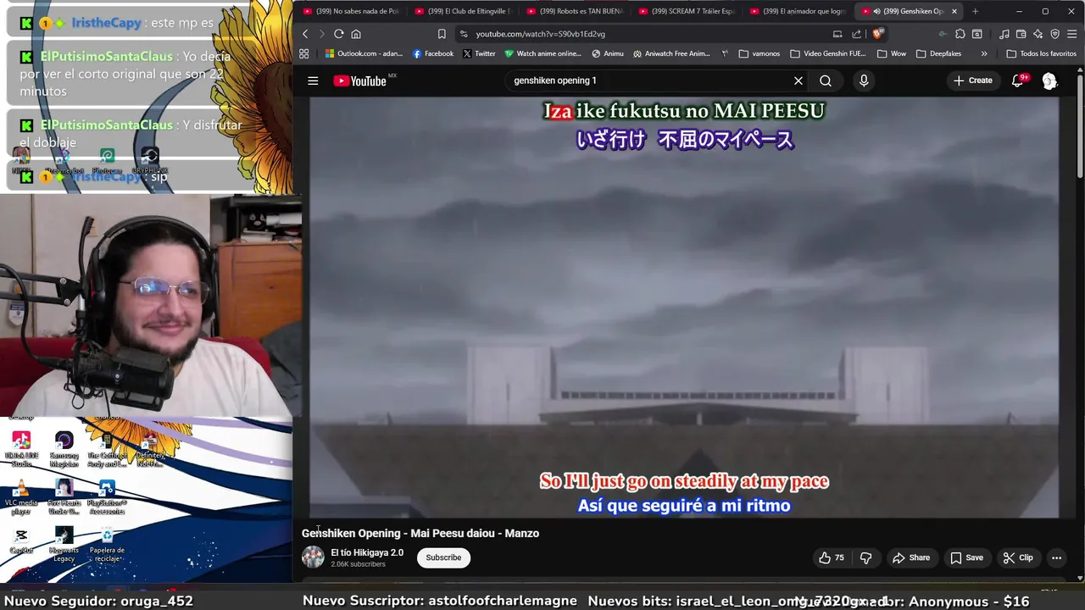Close the Genshiken Opening tab

954,11
